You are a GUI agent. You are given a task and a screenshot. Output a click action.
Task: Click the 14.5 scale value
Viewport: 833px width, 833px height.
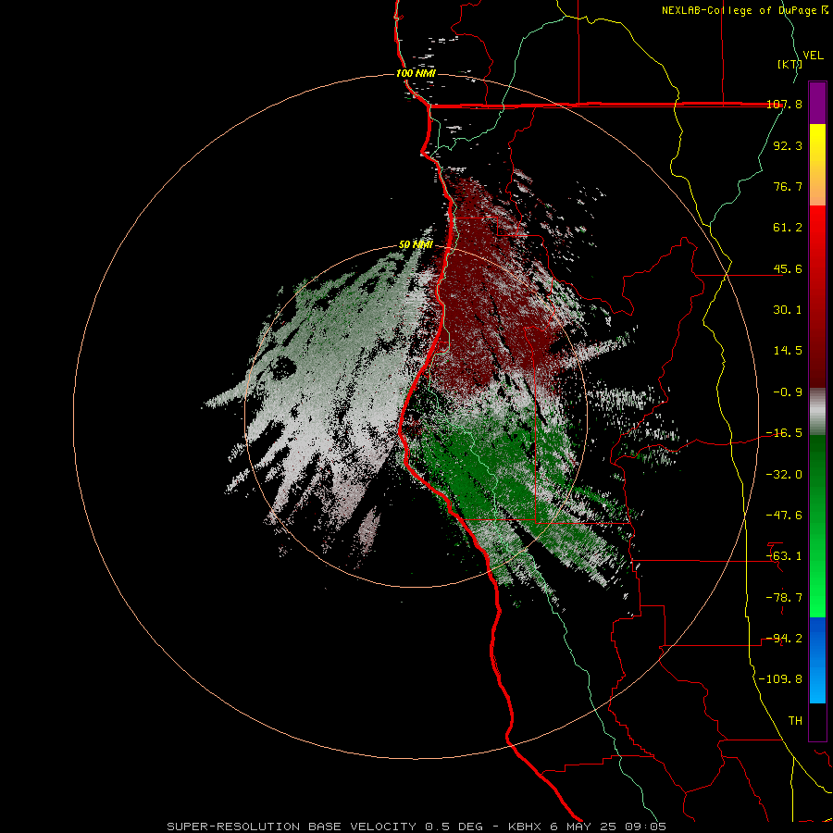(788, 351)
